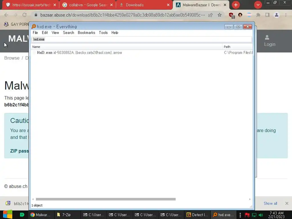
Task: Click the Browse breadcrumb link
Action: tap(12, 58)
